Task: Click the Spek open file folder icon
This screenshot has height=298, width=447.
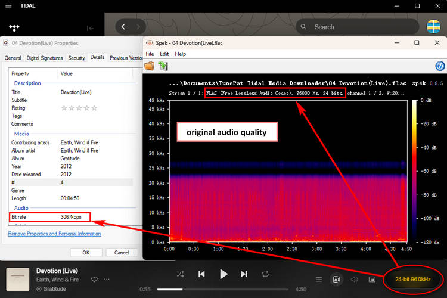Action: tap(150, 66)
